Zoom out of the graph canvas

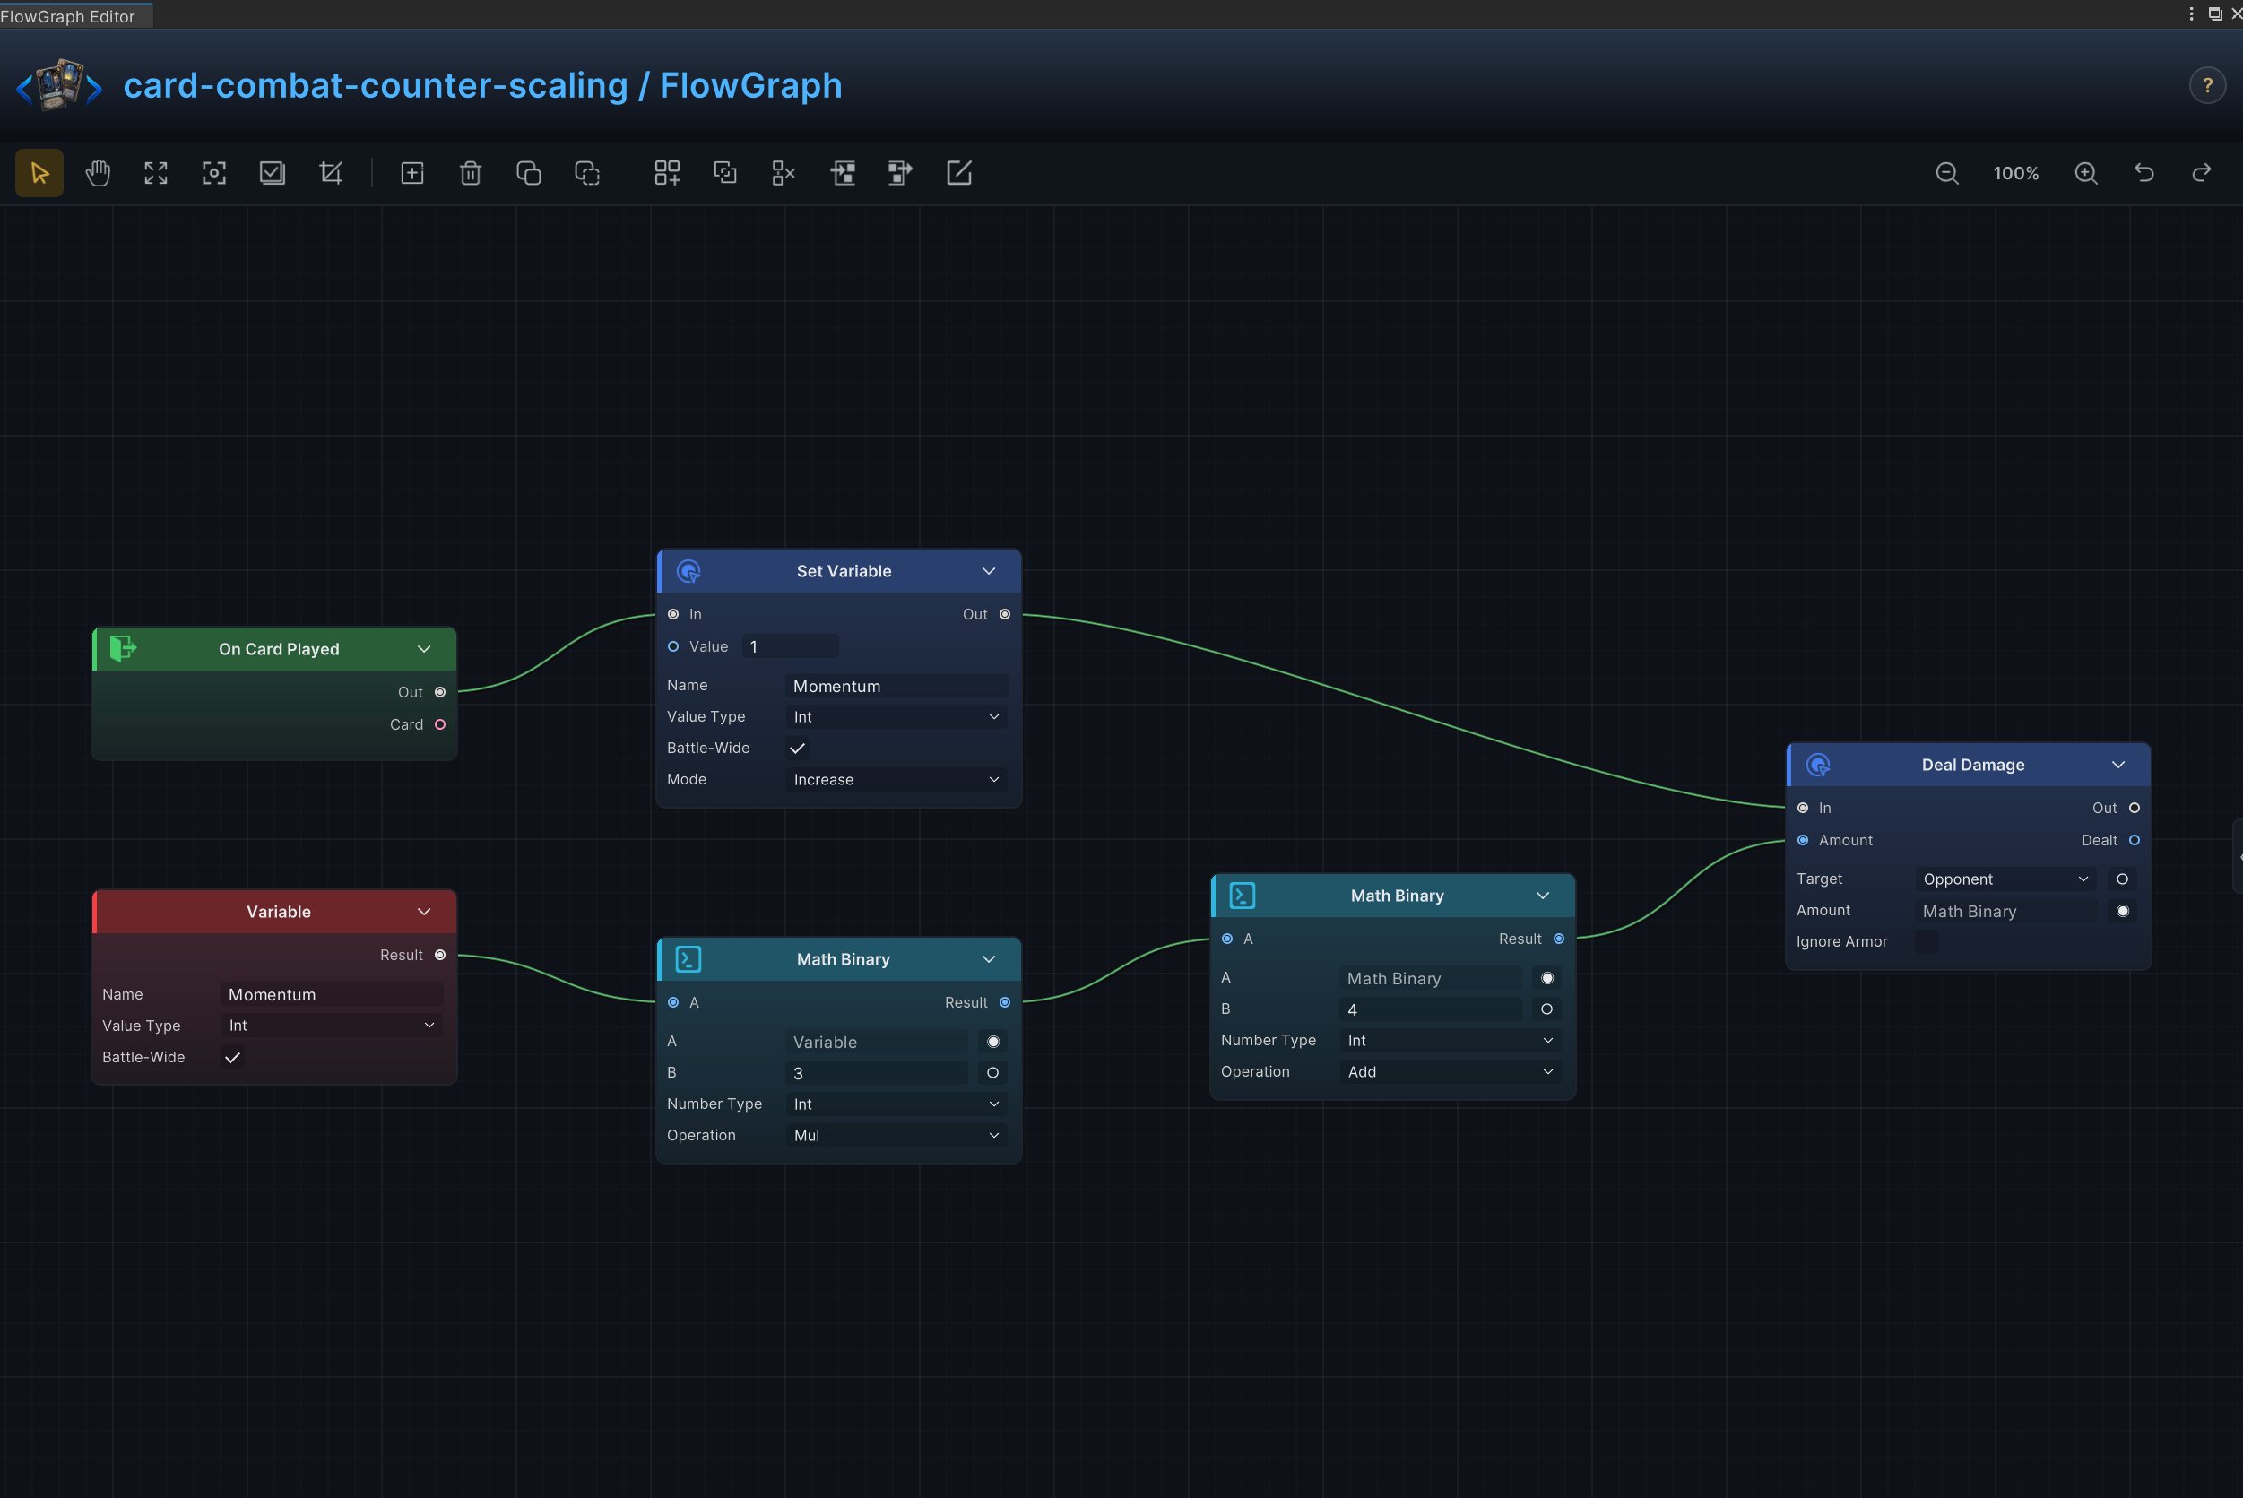[1947, 173]
